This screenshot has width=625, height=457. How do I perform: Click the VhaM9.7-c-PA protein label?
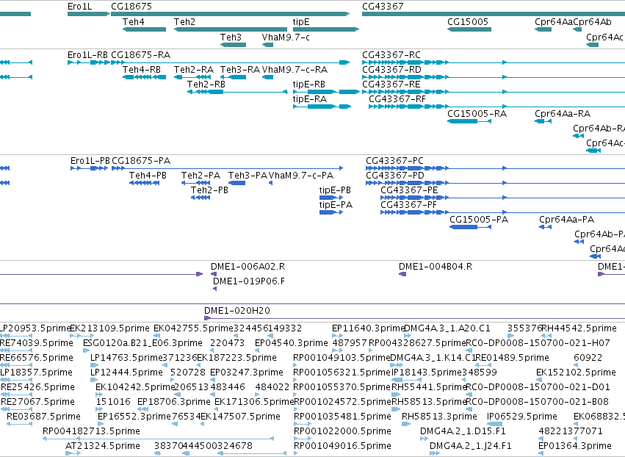[301, 176]
